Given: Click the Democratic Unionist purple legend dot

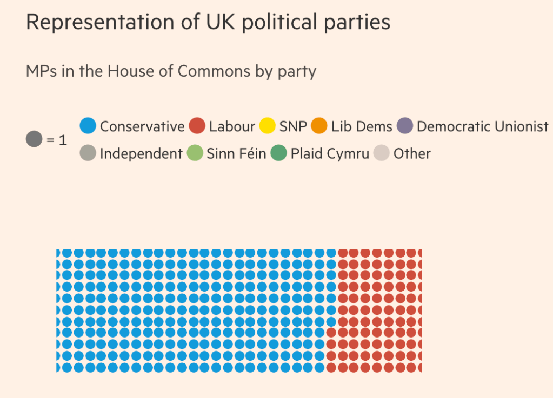Looking at the screenshot, I should (x=405, y=126).
